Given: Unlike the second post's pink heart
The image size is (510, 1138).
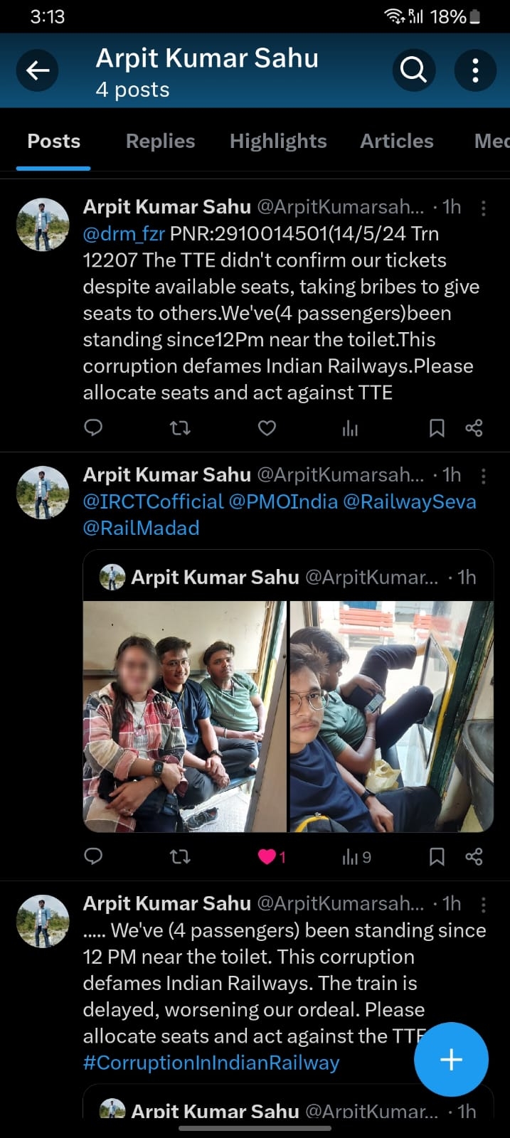Looking at the screenshot, I should pyautogui.click(x=267, y=856).
